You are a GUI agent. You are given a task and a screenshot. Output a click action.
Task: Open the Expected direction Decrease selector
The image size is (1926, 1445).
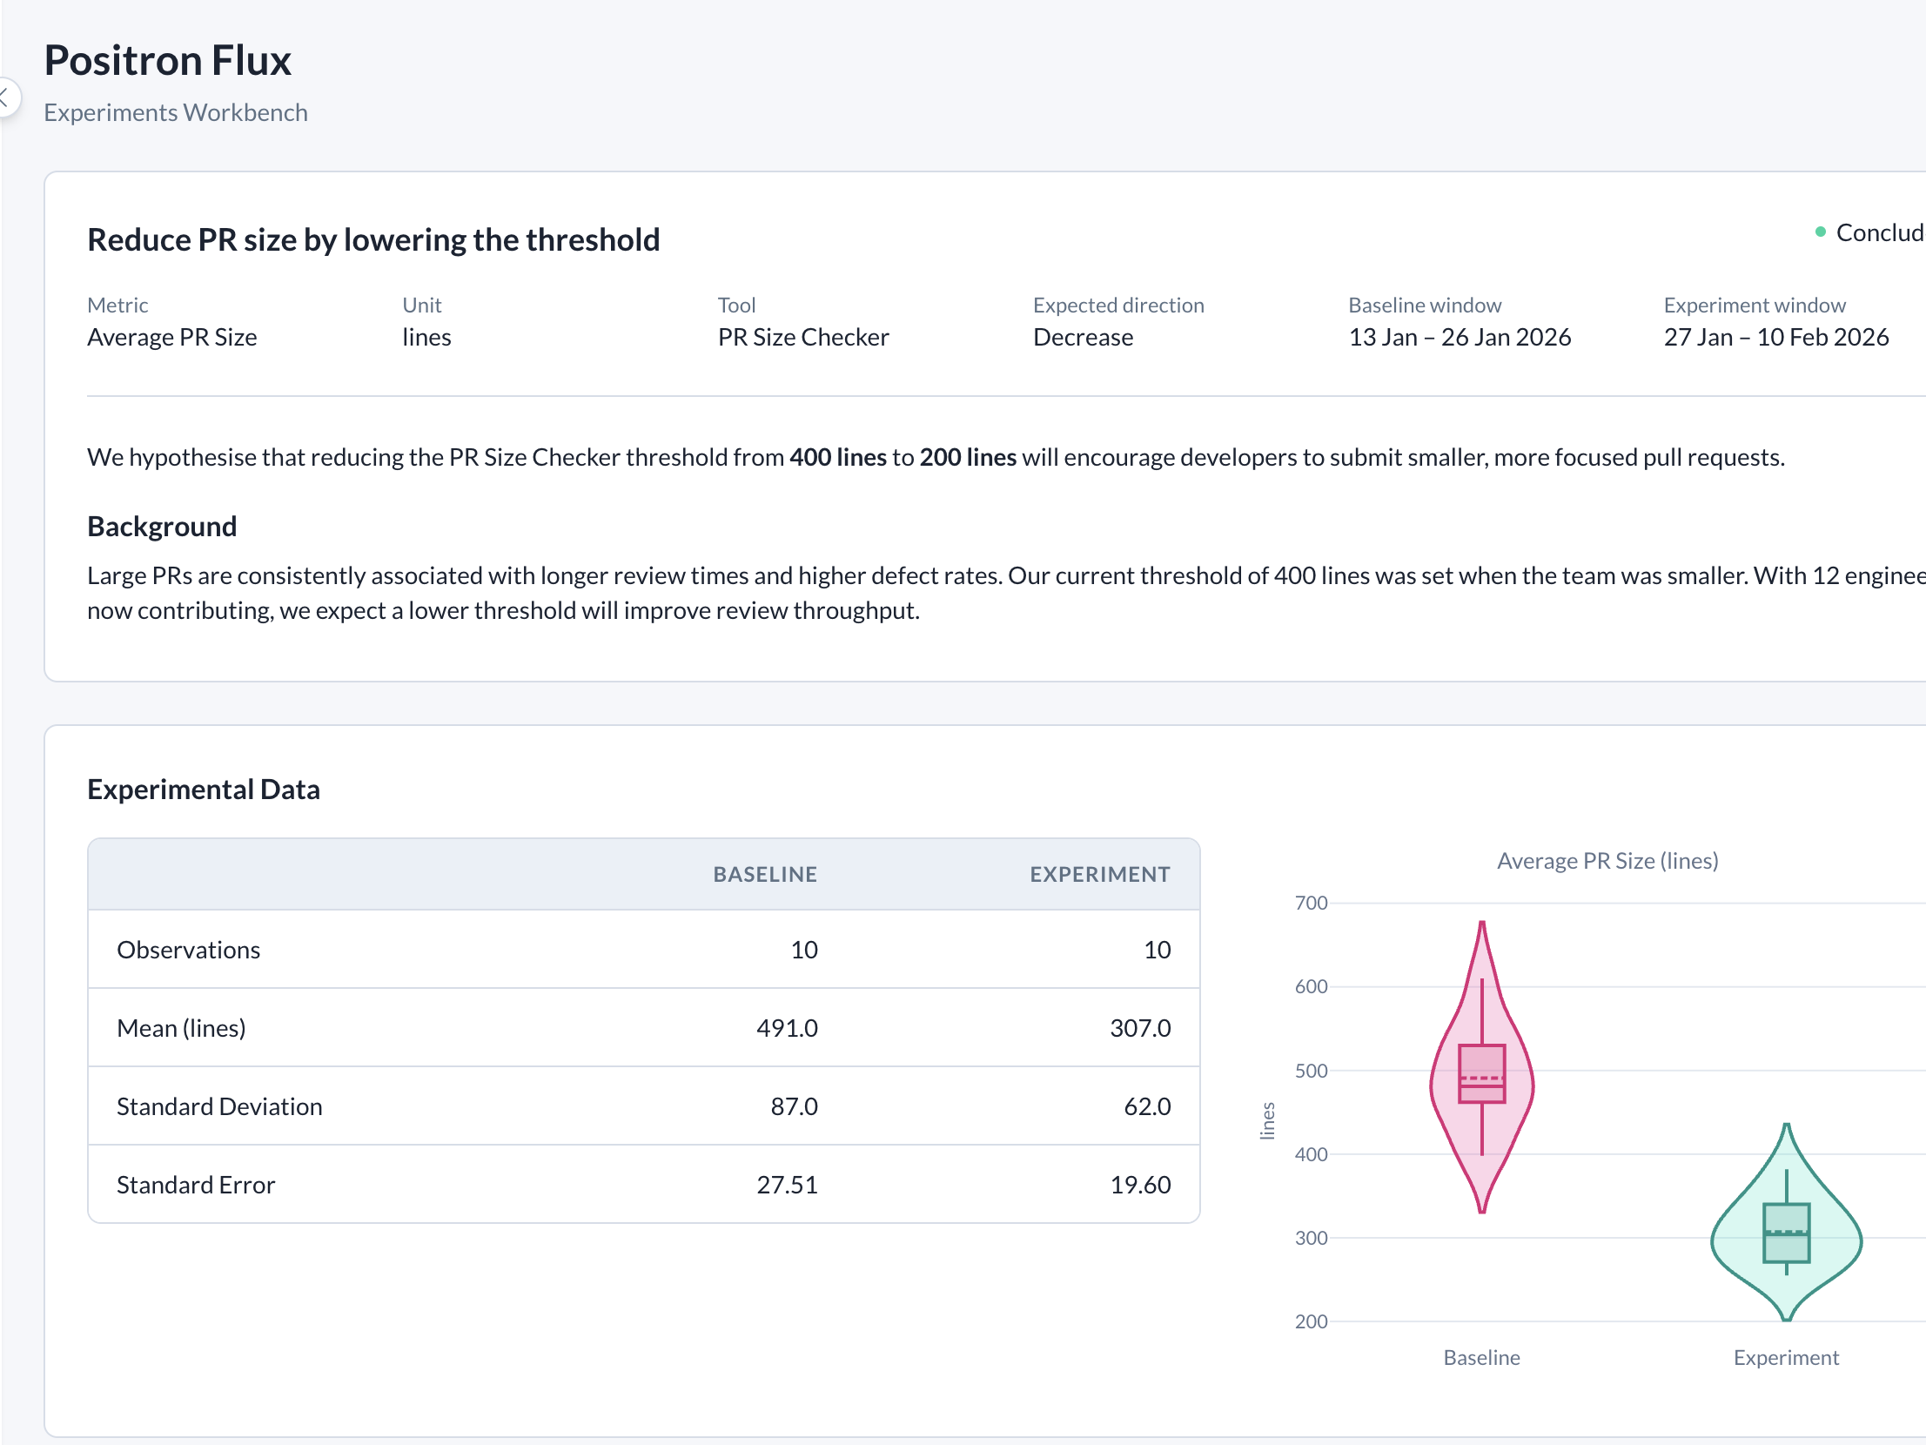click(1084, 337)
